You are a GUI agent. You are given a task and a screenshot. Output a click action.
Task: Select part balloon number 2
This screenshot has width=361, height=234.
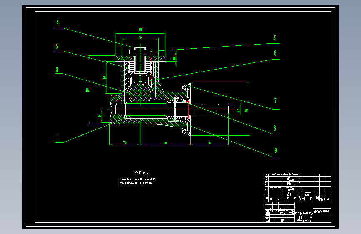point(57,69)
